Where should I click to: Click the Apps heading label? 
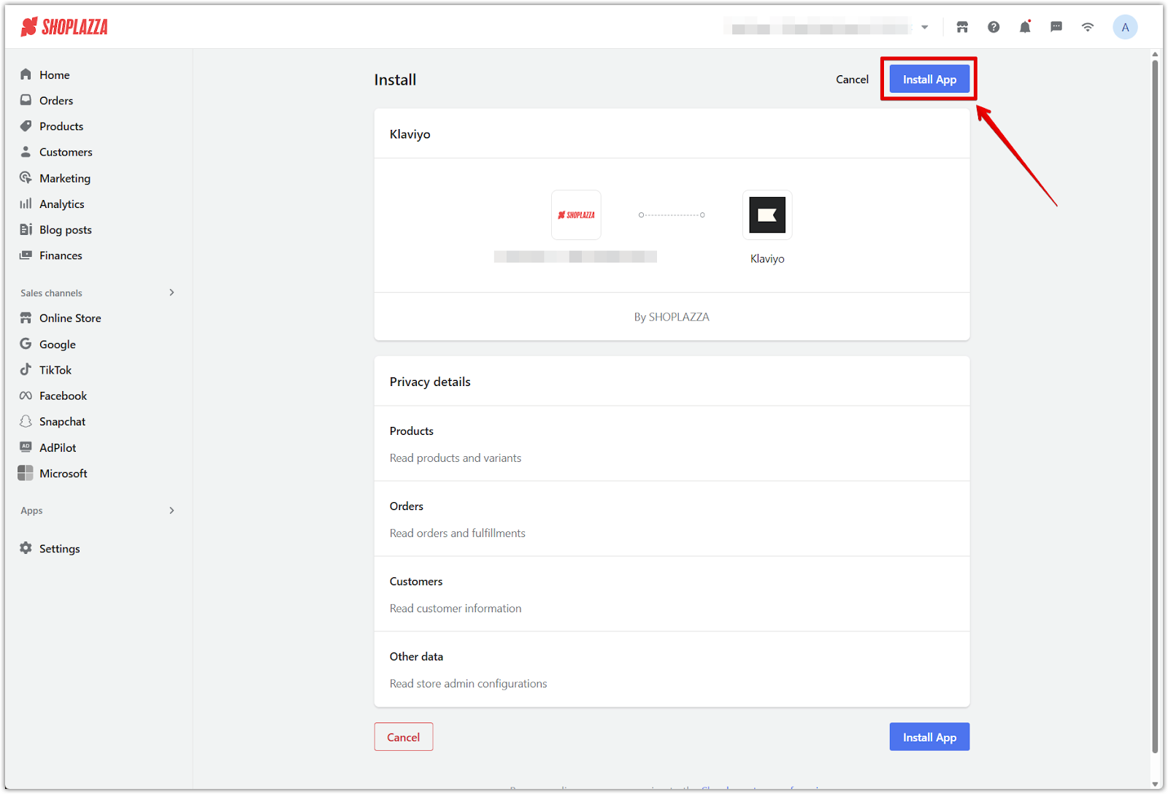[31, 510]
